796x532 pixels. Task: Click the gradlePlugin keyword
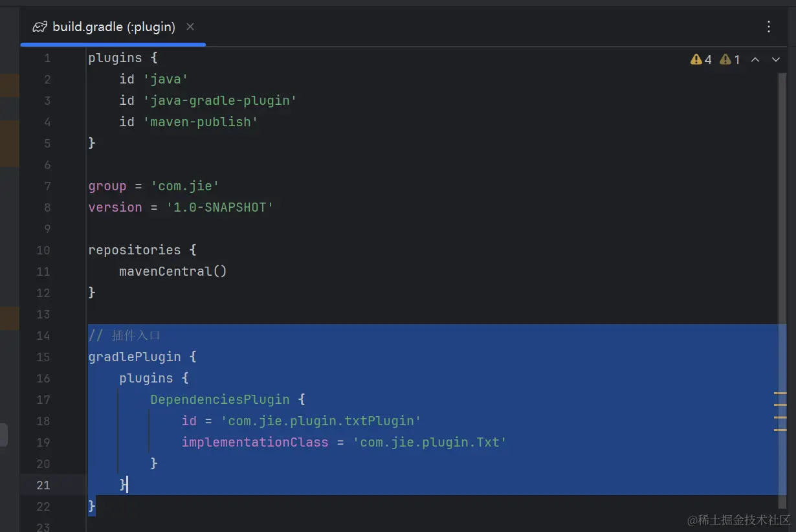[x=135, y=357]
